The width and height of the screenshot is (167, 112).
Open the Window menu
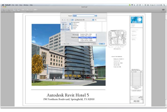pyautogui.click(x=26, y=5)
